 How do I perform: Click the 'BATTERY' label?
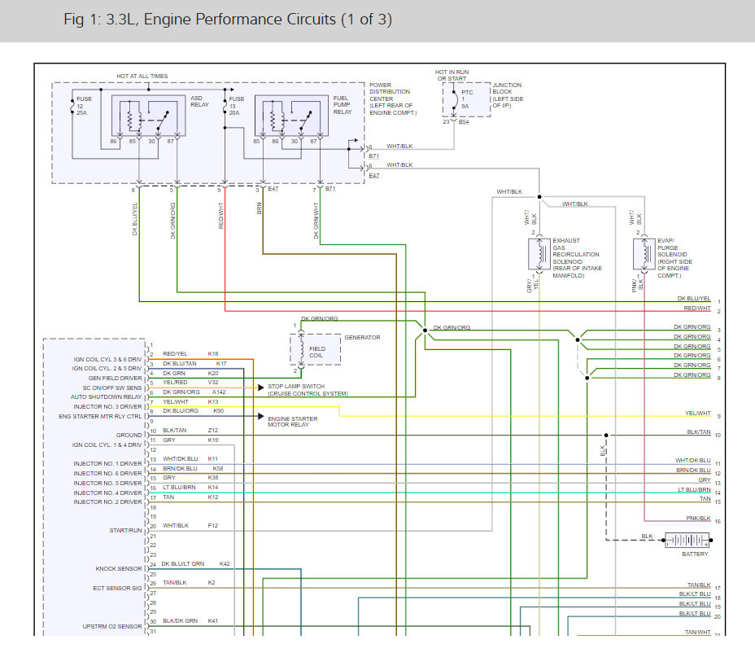695,554
